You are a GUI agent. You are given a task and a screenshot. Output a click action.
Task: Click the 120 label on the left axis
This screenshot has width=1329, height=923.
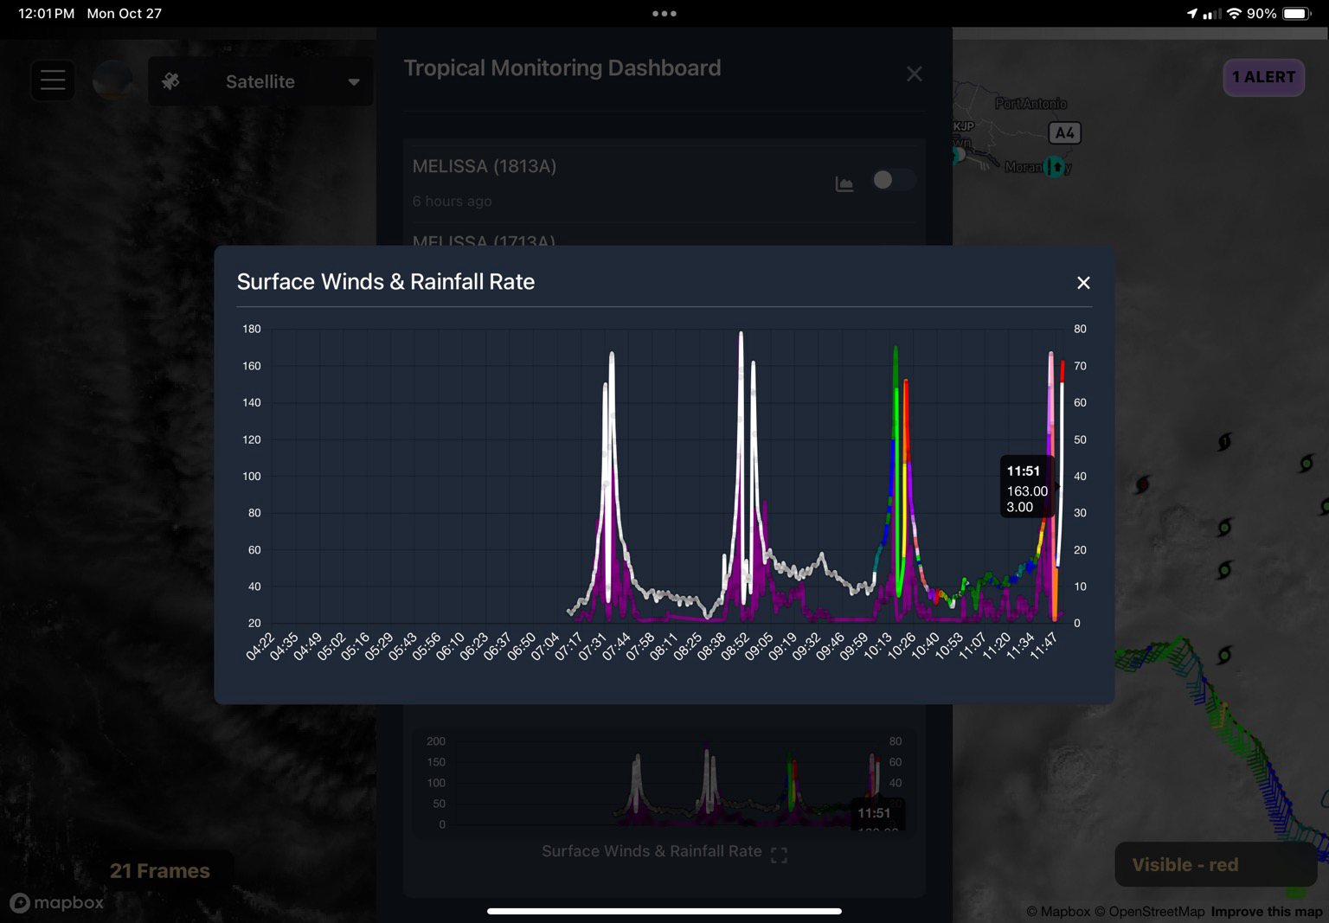(x=252, y=439)
